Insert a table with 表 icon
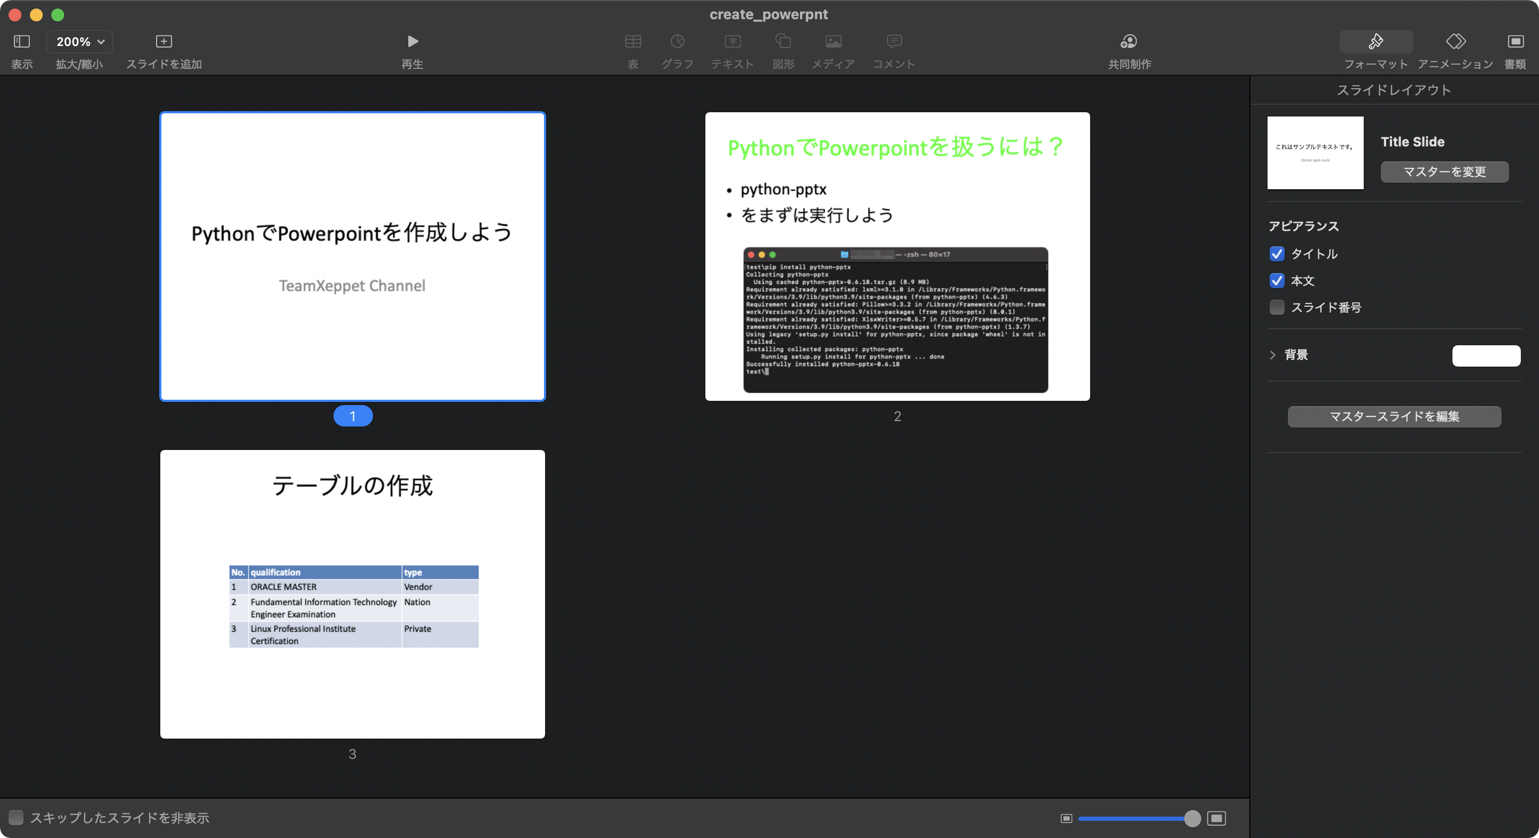 [633, 41]
